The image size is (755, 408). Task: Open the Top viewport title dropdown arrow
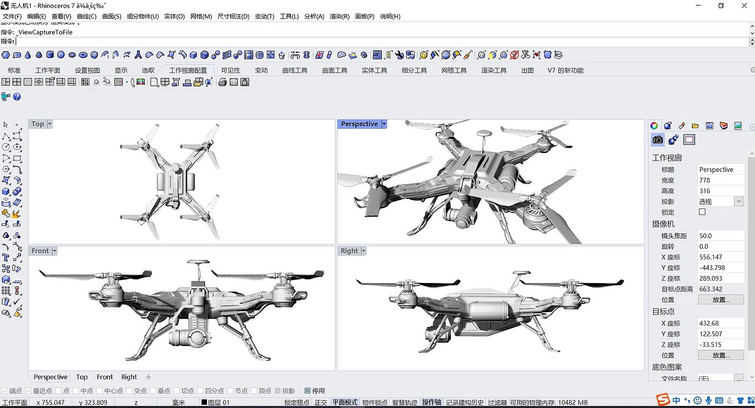point(50,124)
